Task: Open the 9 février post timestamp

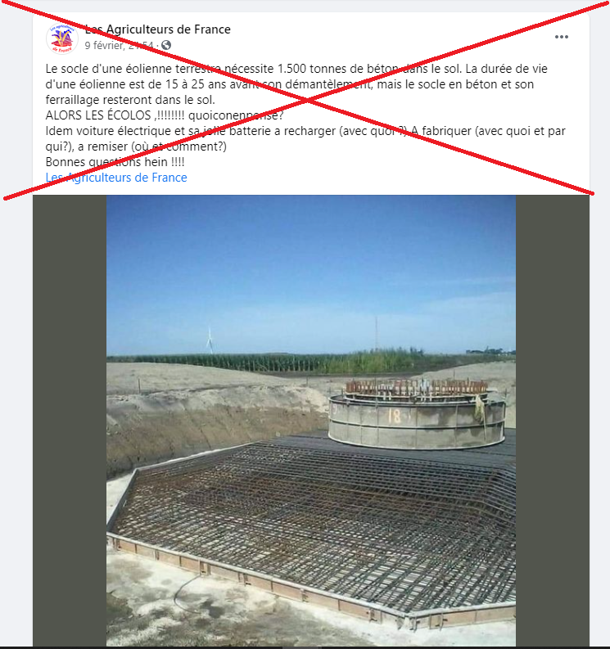Action: pos(119,45)
